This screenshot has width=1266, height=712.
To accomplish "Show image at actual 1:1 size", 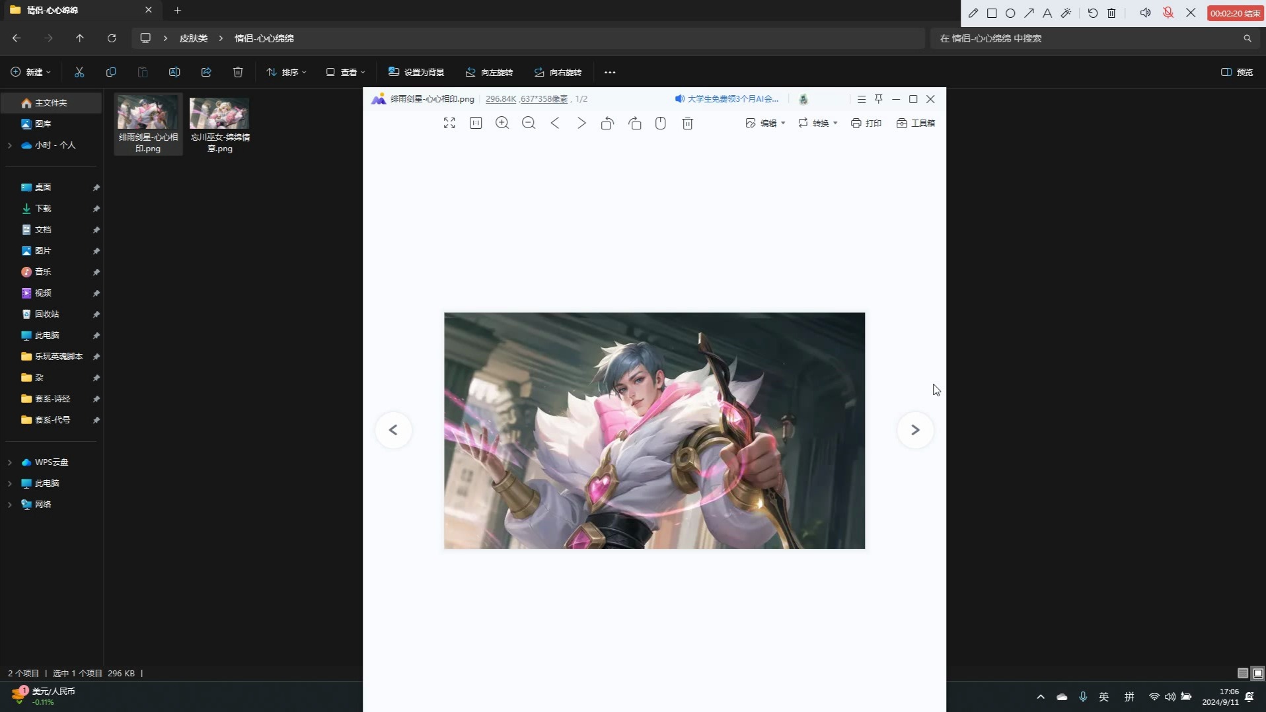I will [476, 123].
